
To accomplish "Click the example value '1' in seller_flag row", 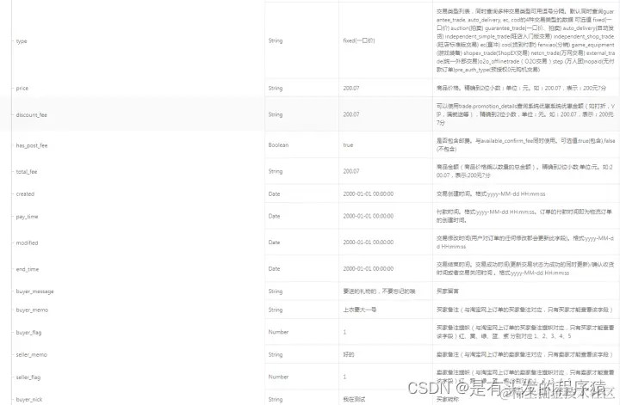I will pyautogui.click(x=344, y=377).
